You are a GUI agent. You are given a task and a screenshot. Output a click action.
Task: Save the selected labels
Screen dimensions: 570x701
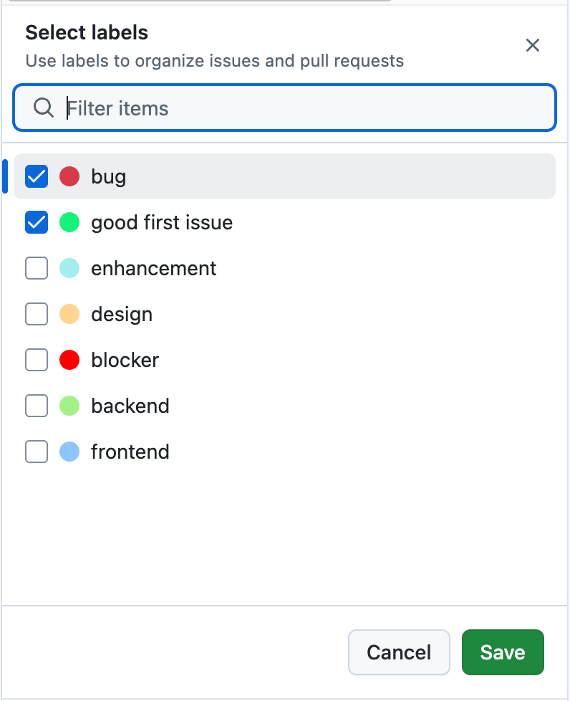click(x=503, y=652)
